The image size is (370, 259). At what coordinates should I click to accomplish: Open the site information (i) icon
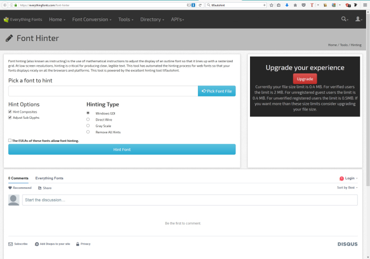pos(11,5)
